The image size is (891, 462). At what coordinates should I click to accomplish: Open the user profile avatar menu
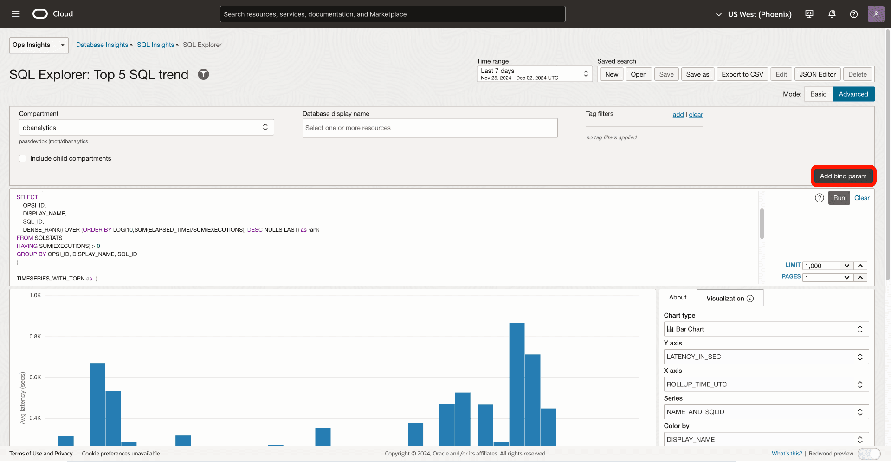click(876, 14)
